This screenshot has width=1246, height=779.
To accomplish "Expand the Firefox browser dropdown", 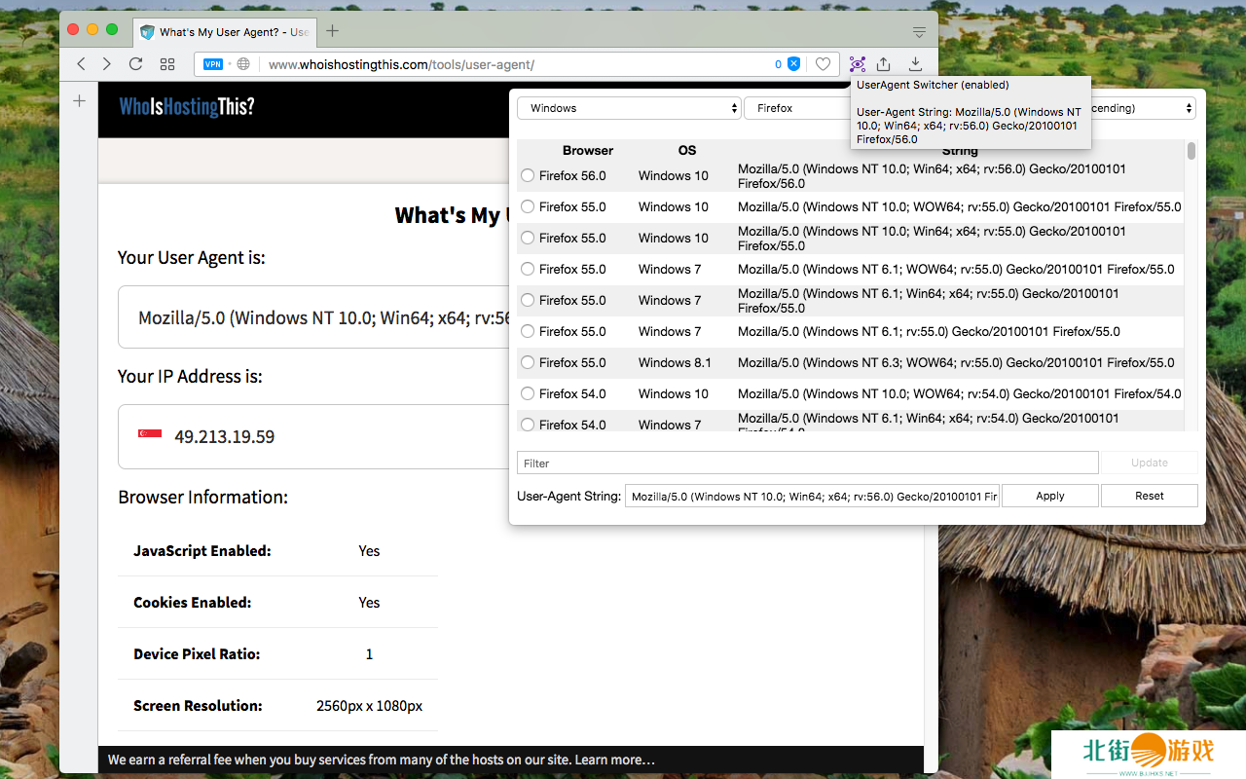I will coord(793,108).
